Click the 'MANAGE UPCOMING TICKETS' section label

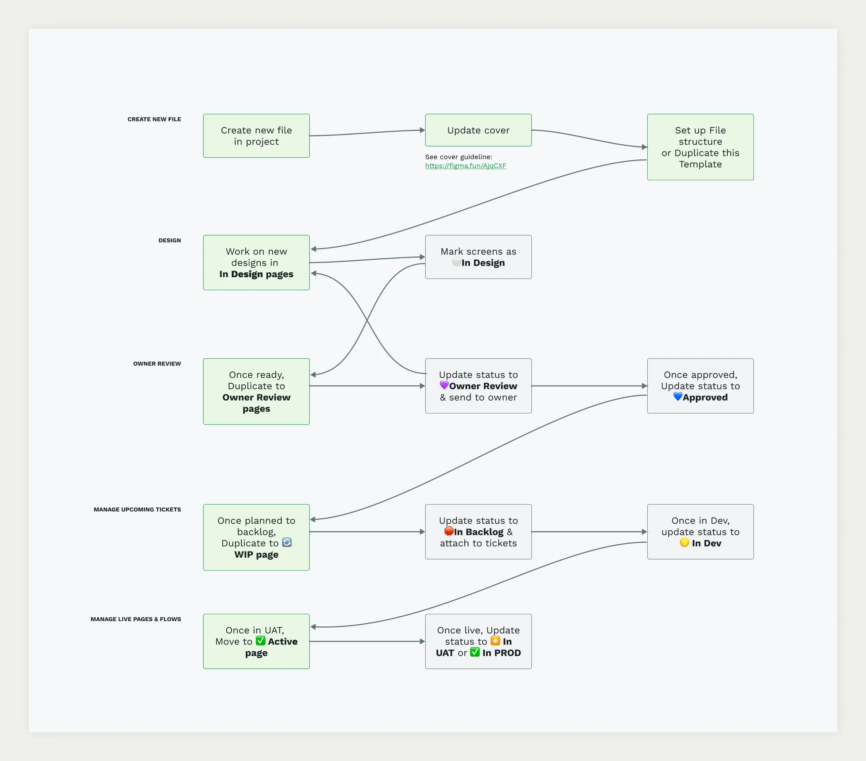pyautogui.click(x=137, y=510)
